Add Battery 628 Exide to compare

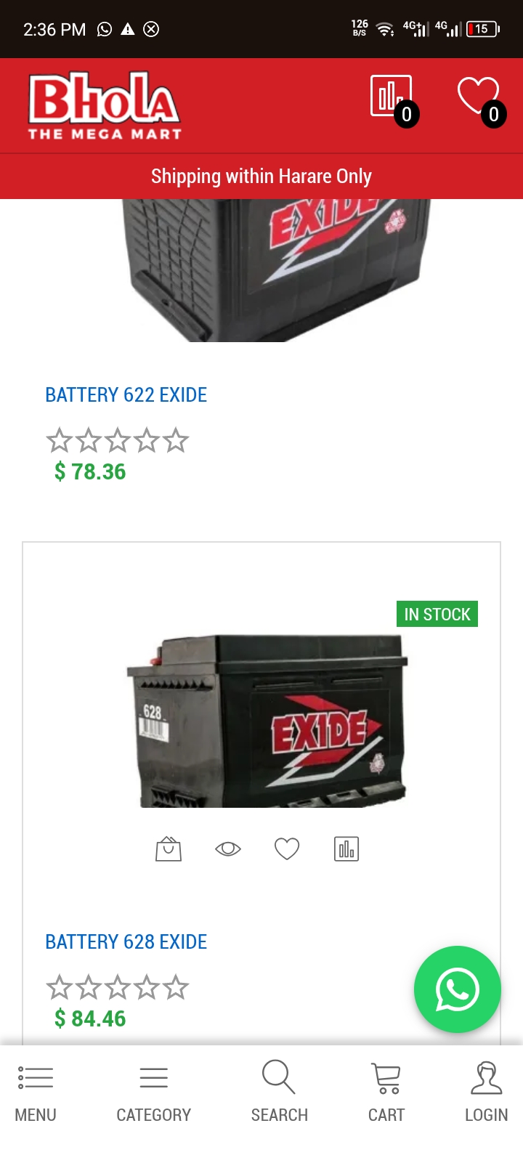pyautogui.click(x=346, y=848)
